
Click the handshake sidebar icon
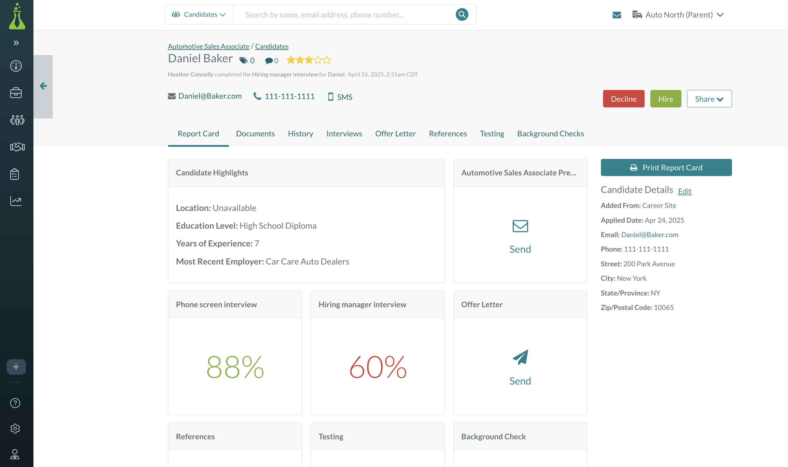click(x=17, y=147)
